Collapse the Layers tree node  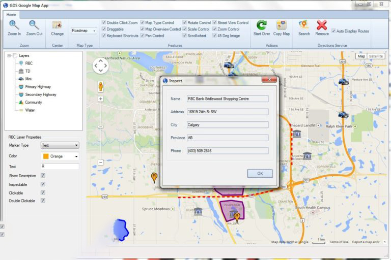click(9, 55)
